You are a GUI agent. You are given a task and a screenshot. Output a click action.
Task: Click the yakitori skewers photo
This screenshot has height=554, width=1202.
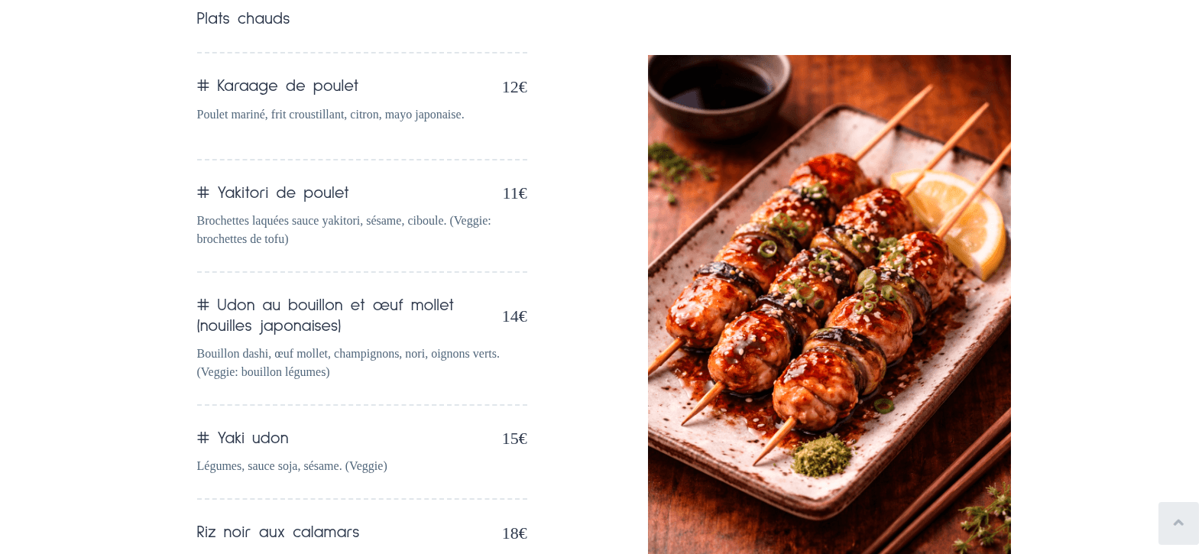(x=829, y=304)
